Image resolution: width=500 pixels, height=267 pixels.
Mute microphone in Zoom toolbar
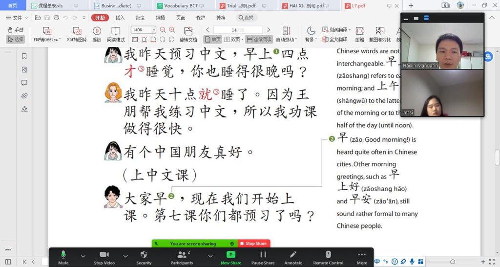tap(63, 257)
